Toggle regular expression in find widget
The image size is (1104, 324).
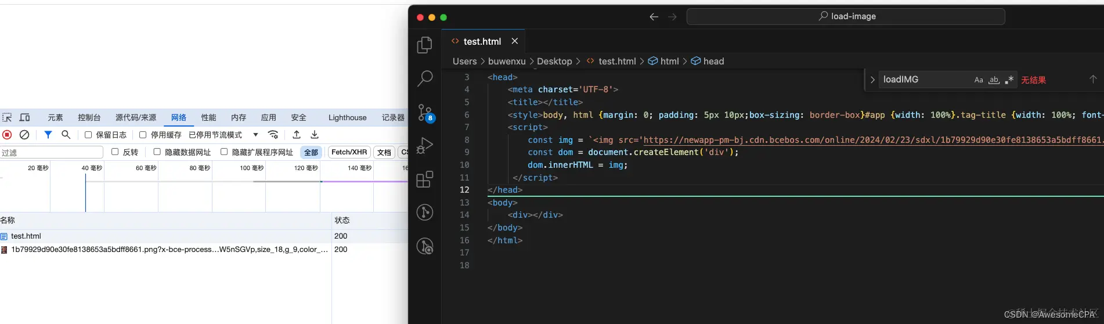coord(1009,80)
